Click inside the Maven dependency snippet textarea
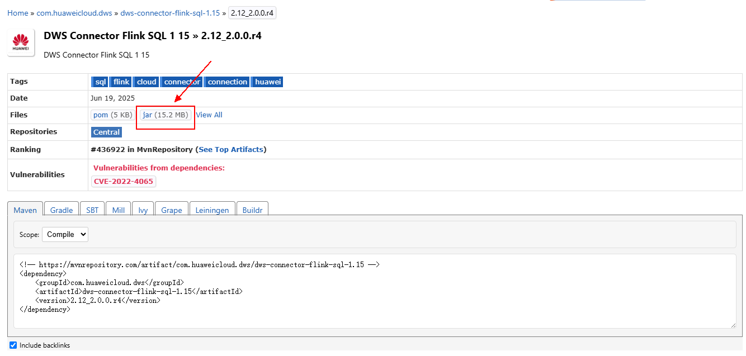Screen dimensions: 746x356 (375, 291)
